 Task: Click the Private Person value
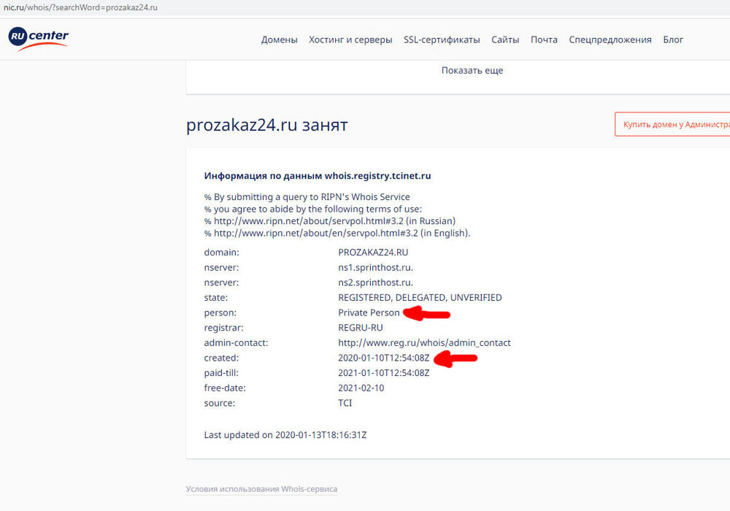369,312
